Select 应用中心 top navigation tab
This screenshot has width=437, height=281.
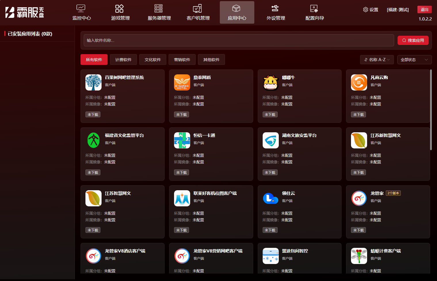pyautogui.click(x=237, y=12)
